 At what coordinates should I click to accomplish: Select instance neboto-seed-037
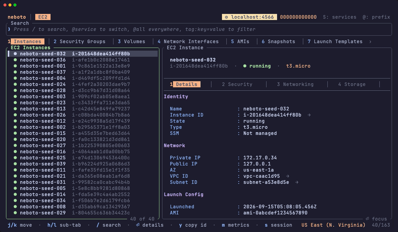(x=83, y=72)
